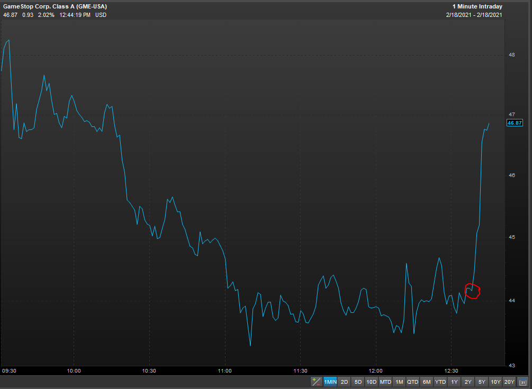Switch chart to 10D range
Screen dimensions: 532x389
pyautogui.click(x=372, y=382)
